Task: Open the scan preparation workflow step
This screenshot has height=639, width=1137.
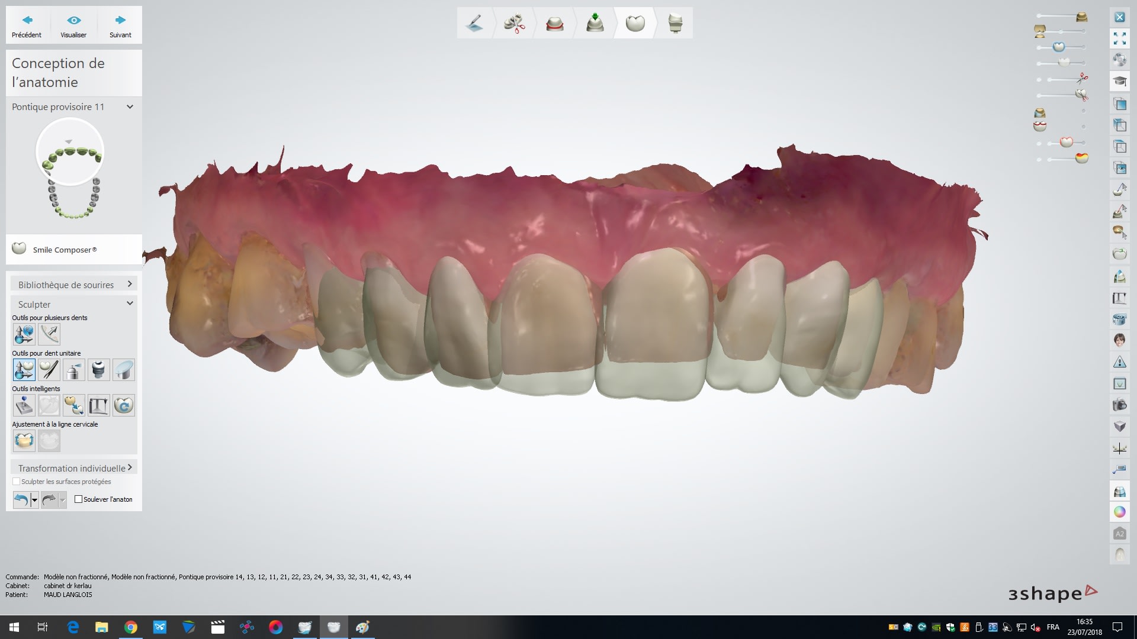Action: (474, 23)
